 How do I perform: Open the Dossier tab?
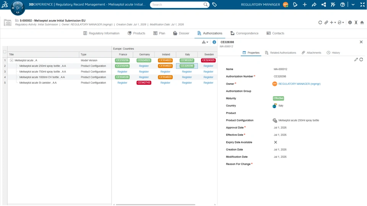181,33
